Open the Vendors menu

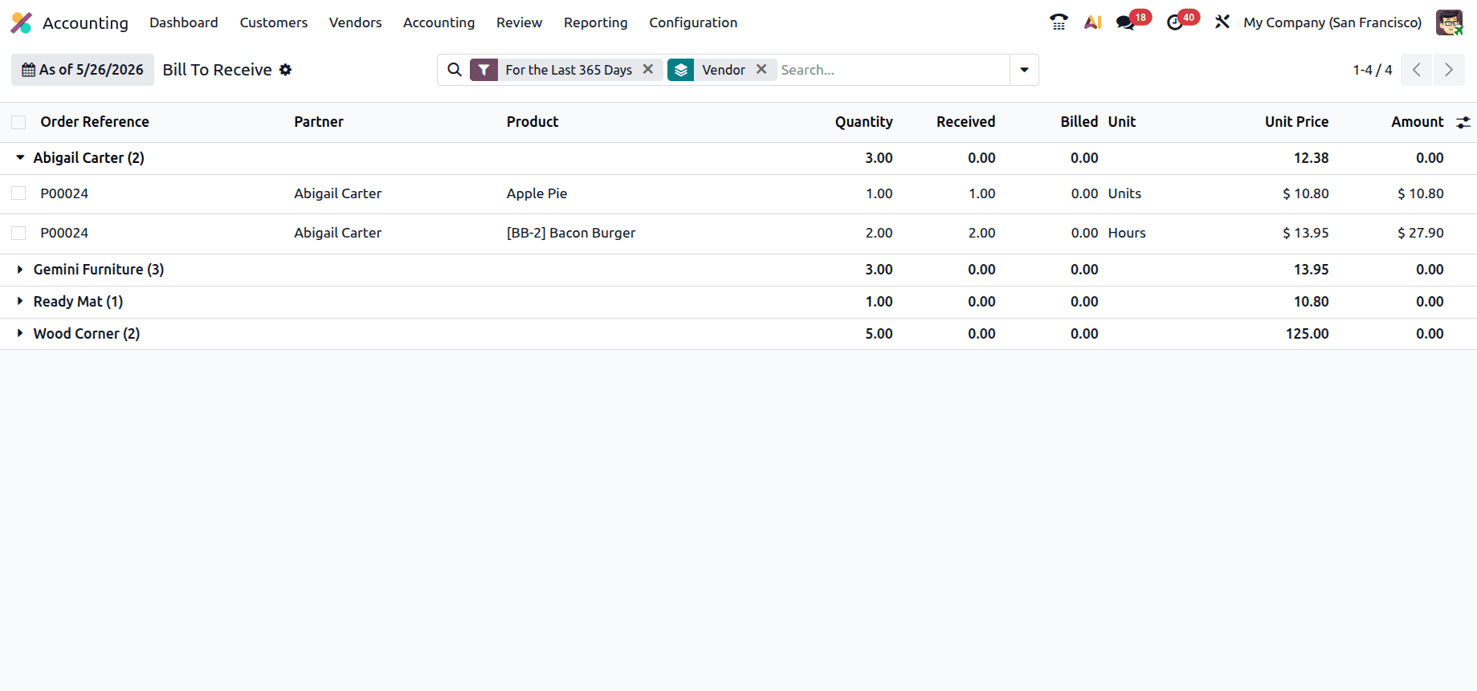pos(356,22)
